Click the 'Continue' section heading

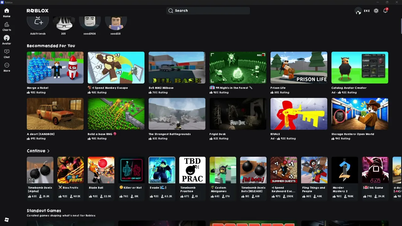(36, 151)
